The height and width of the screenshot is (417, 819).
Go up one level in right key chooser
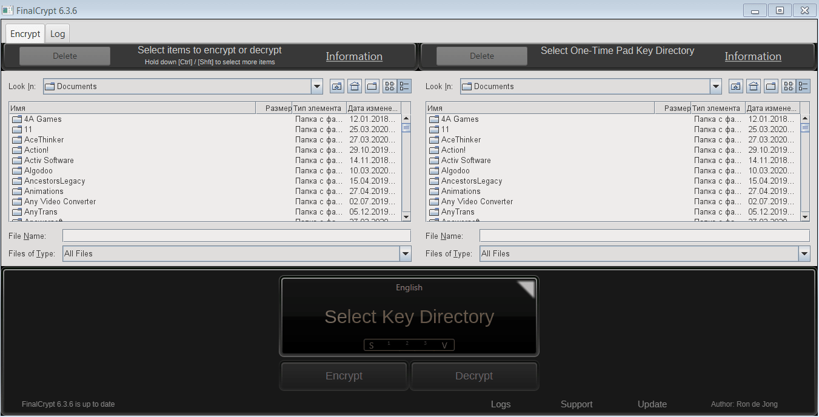click(x=735, y=86)
